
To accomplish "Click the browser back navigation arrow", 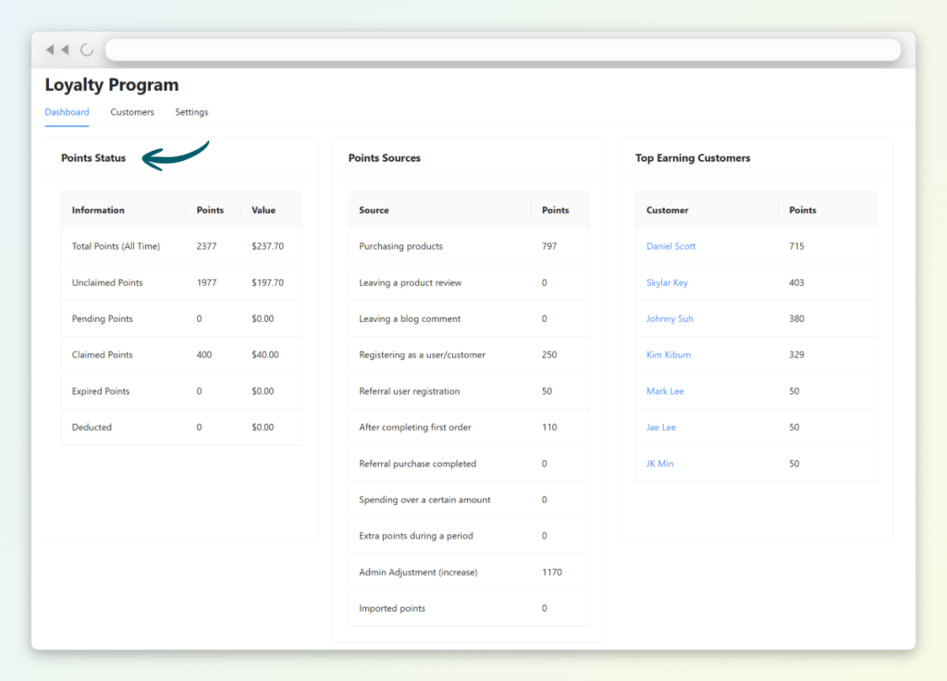I will (51, 49).
